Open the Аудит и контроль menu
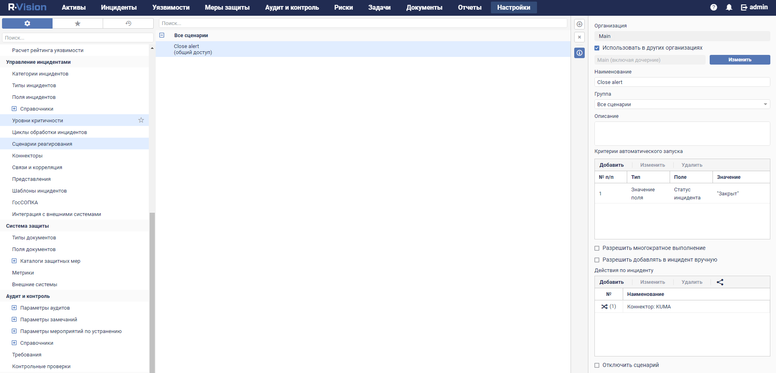This screenshot has width=776, height=373. pyautogui.click(x=292, y=8)
